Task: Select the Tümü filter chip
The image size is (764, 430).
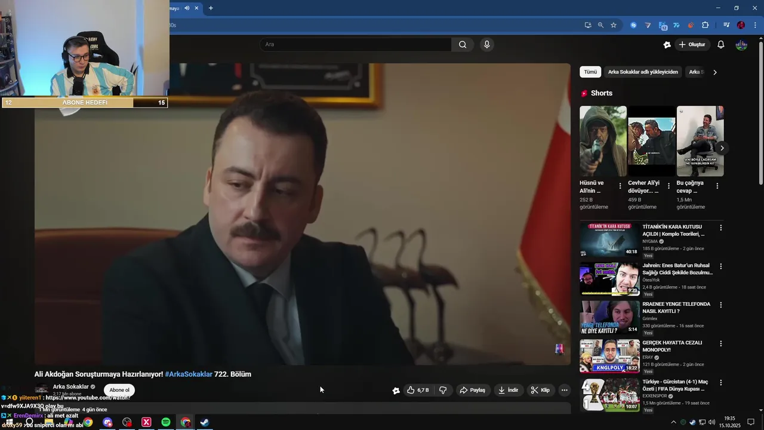Action: point(590,72)
